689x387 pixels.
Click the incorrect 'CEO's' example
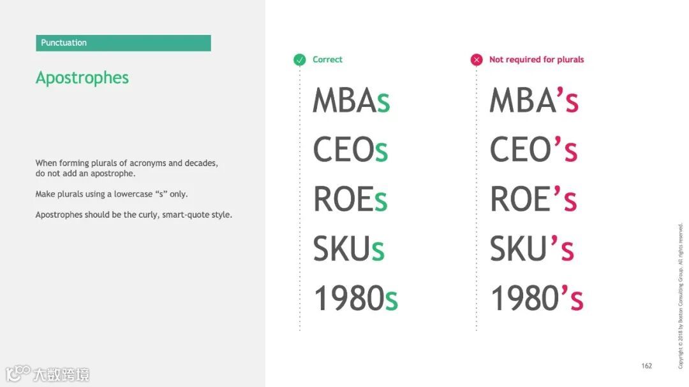(533, 150)
